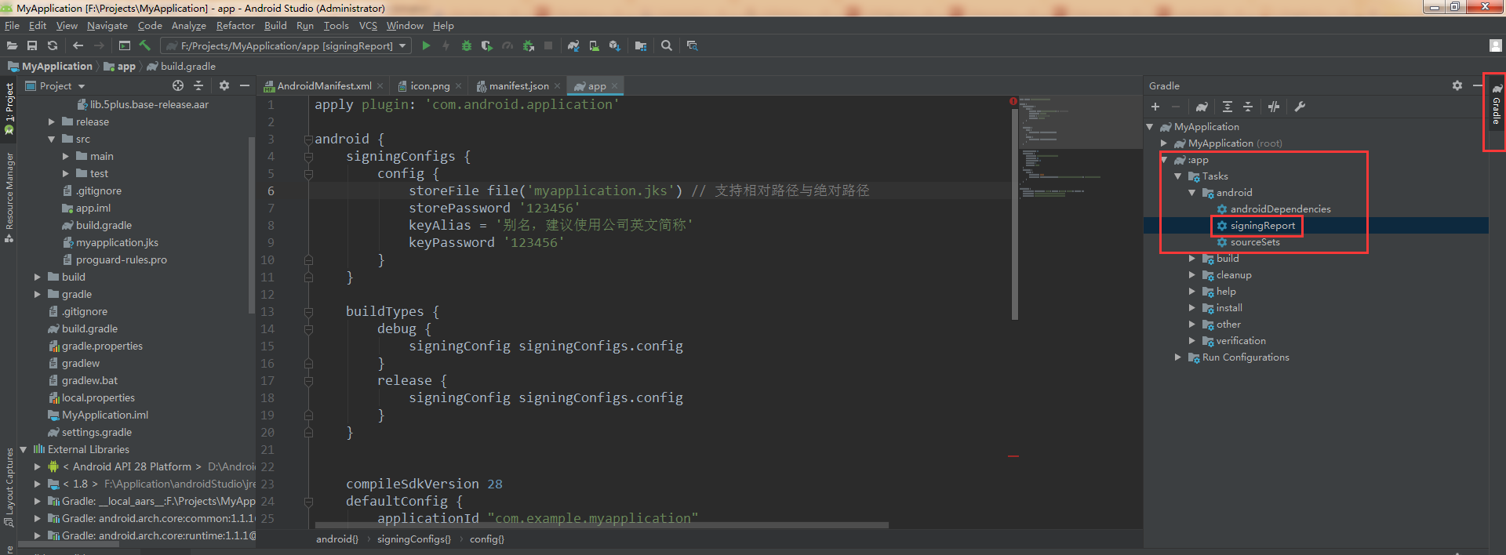Click Collapse All icon in Project panel
The height and width of the screenshot is (555, 1506).
click(198, 85)
